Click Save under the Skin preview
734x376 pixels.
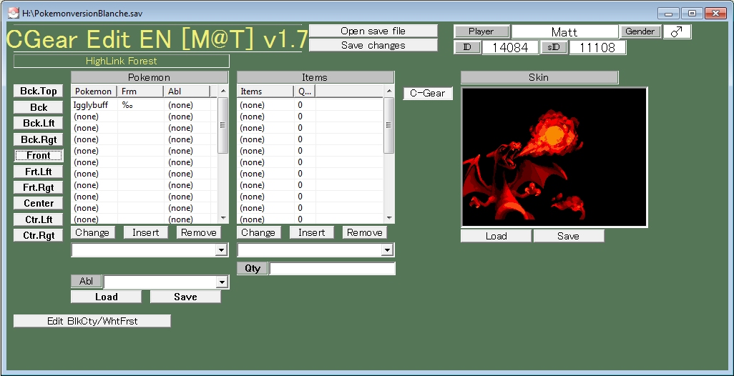[568, 236]
